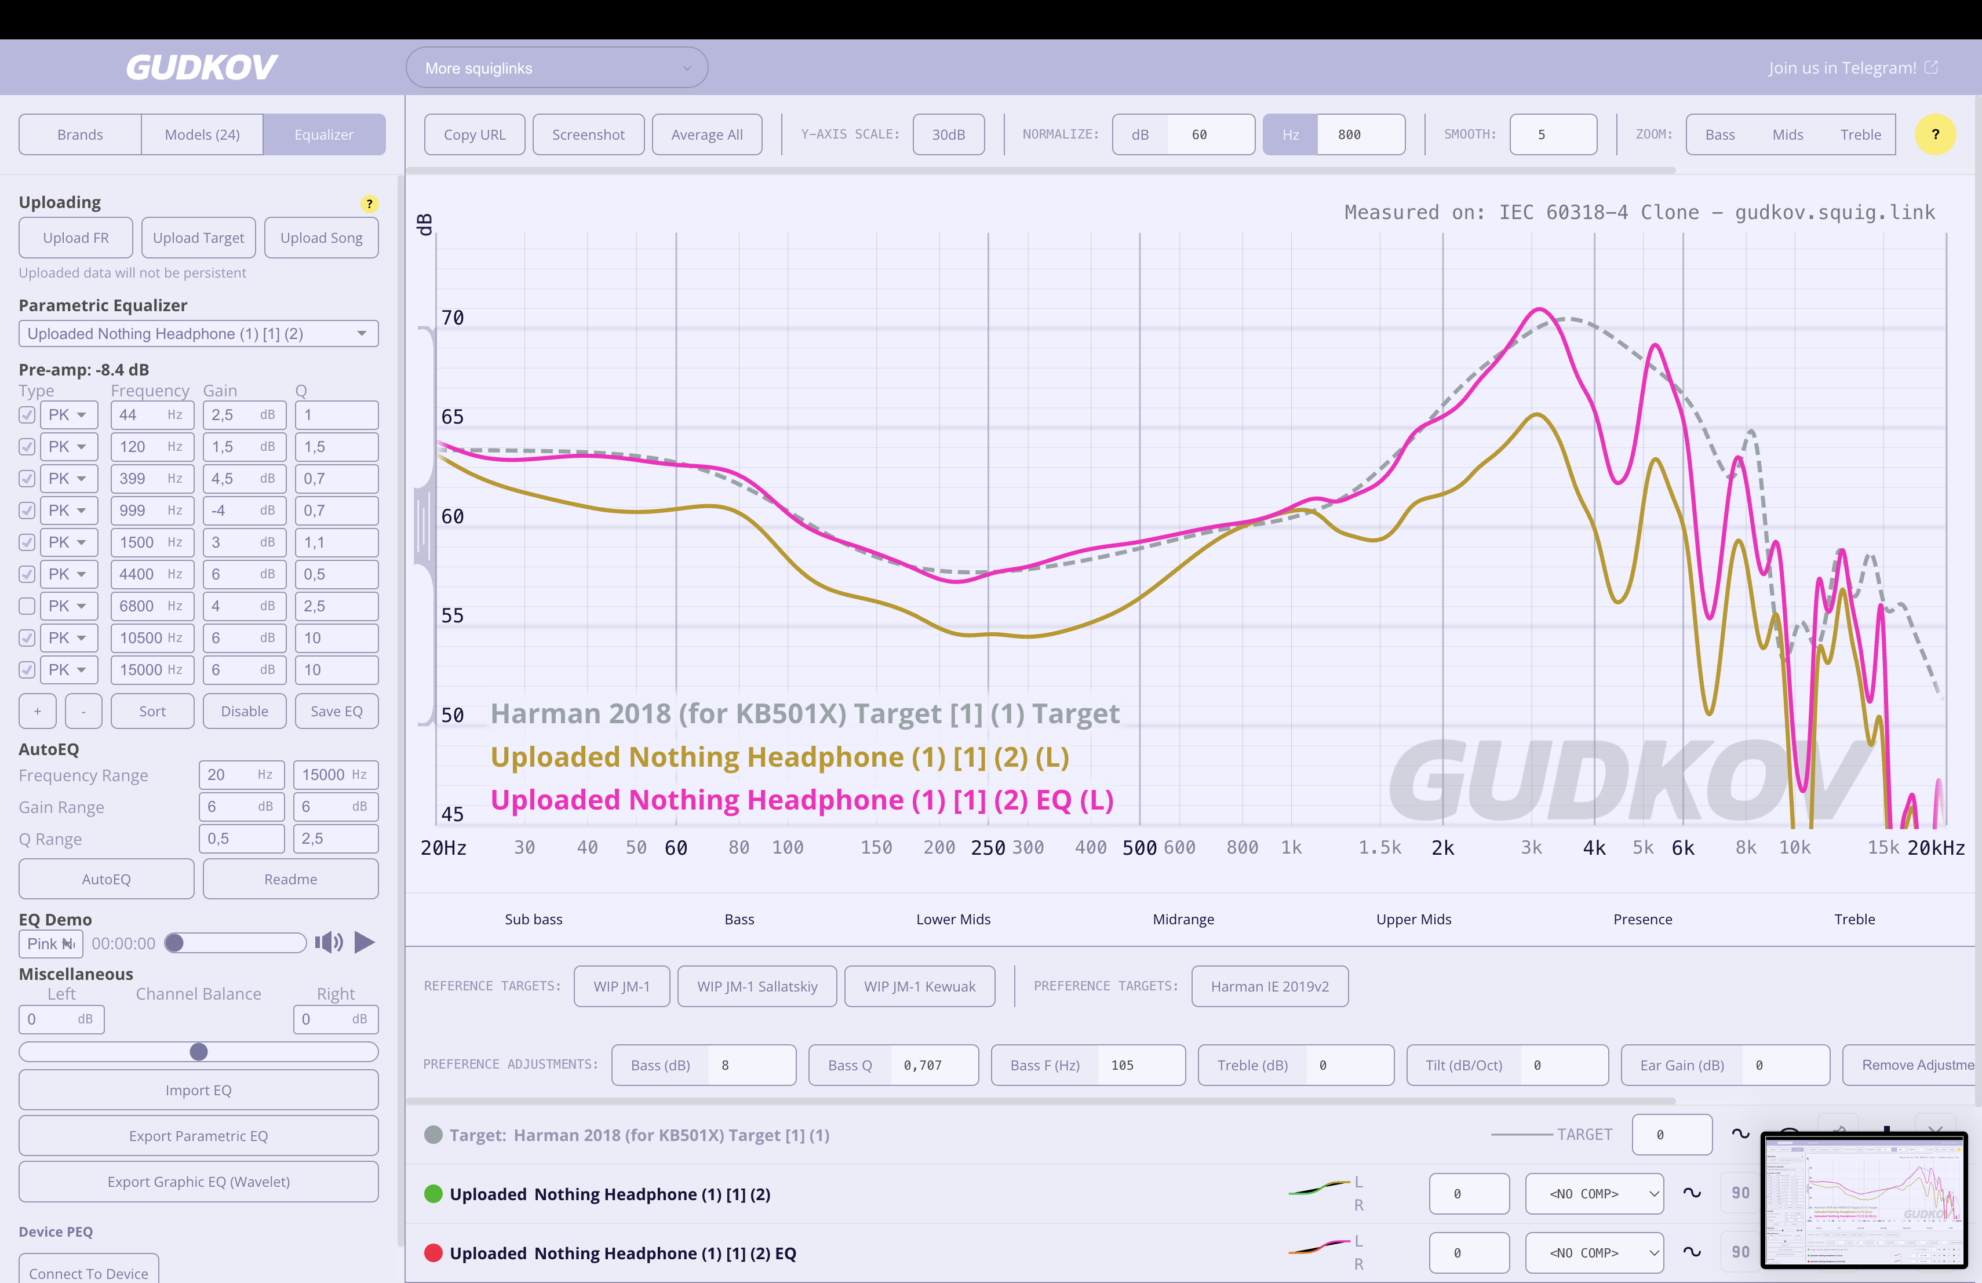Image resolution: width=1982 pixels, height=1283 pixels.
Task: Click the EQ demo speaker volume icon
Action: 328,942
